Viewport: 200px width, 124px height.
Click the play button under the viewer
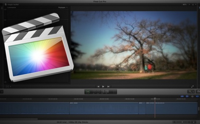point(103,87)
